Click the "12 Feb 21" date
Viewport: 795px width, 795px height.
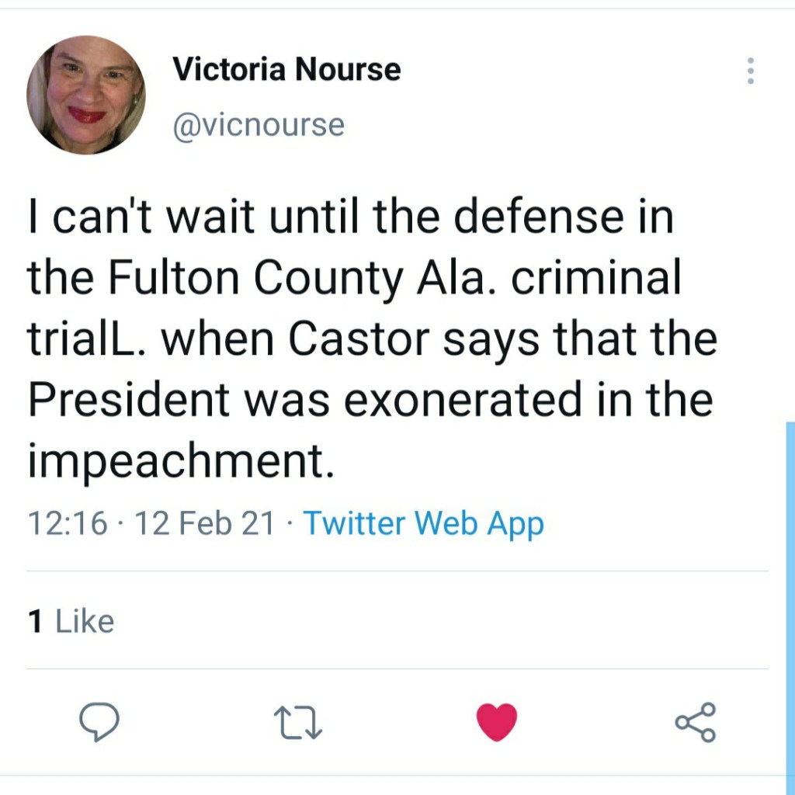pyautogui.click(x=205, y=523)
